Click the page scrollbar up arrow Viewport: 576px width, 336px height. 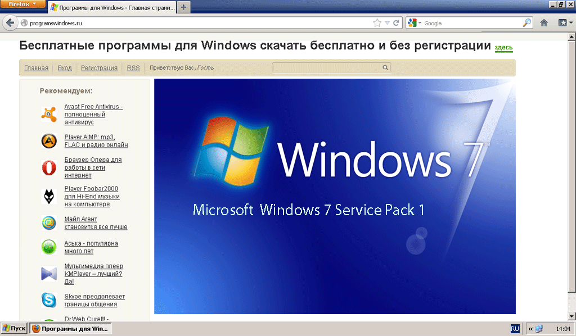coord(571,37)
